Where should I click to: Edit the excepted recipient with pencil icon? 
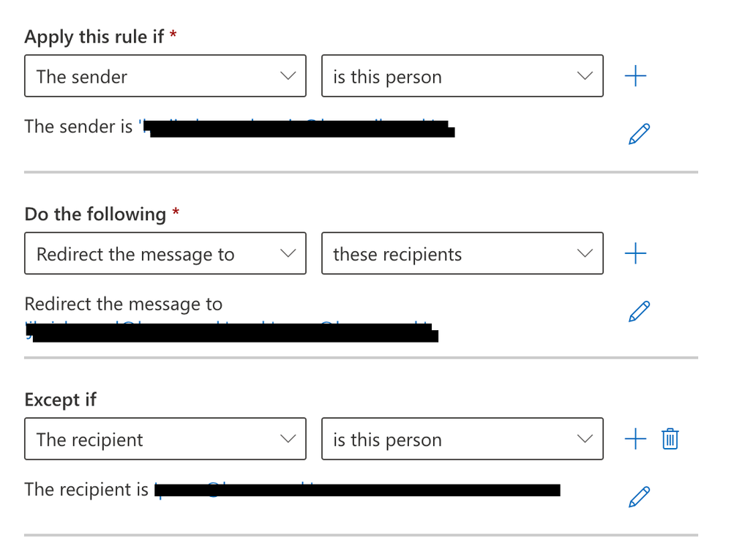point(639,496)
